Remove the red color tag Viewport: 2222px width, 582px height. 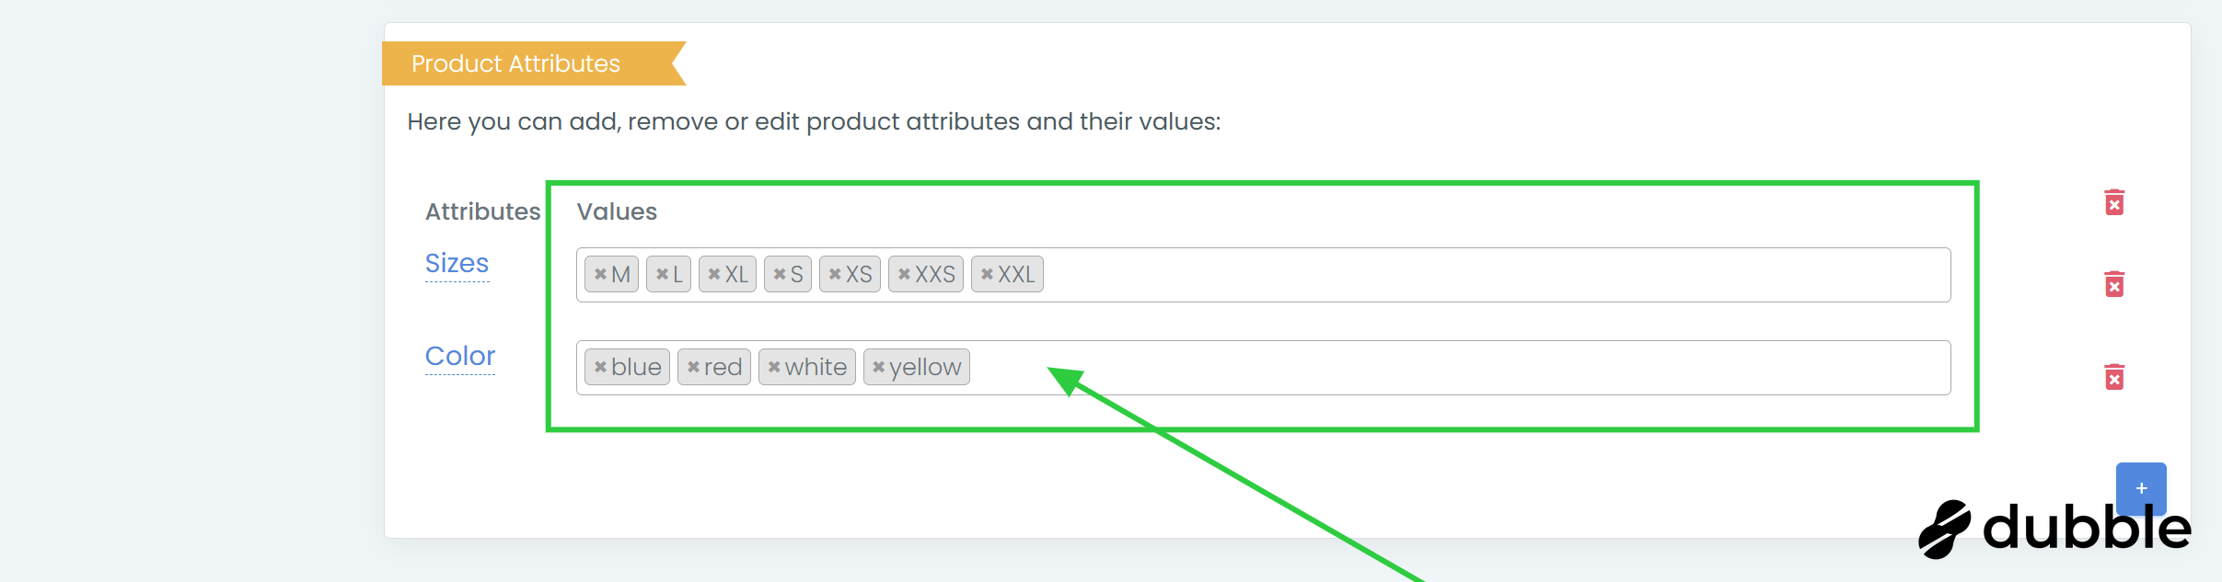[x=693, y=367]
